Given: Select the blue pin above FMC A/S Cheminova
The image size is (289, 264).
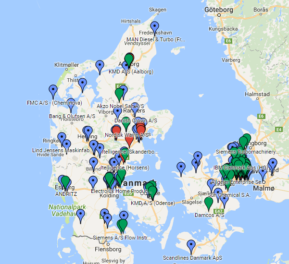Looking at the screenshot, I should pyautogui.click(x=53, y=91).
